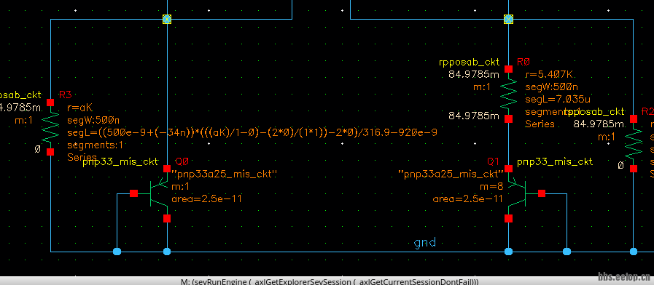The image size is (654, 285).
Task: Click gnd junction dot below Q0 collector
Action: (167, 252)
